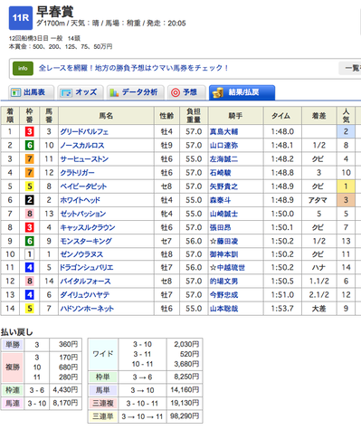Open the 出馬表 tab

32,92
